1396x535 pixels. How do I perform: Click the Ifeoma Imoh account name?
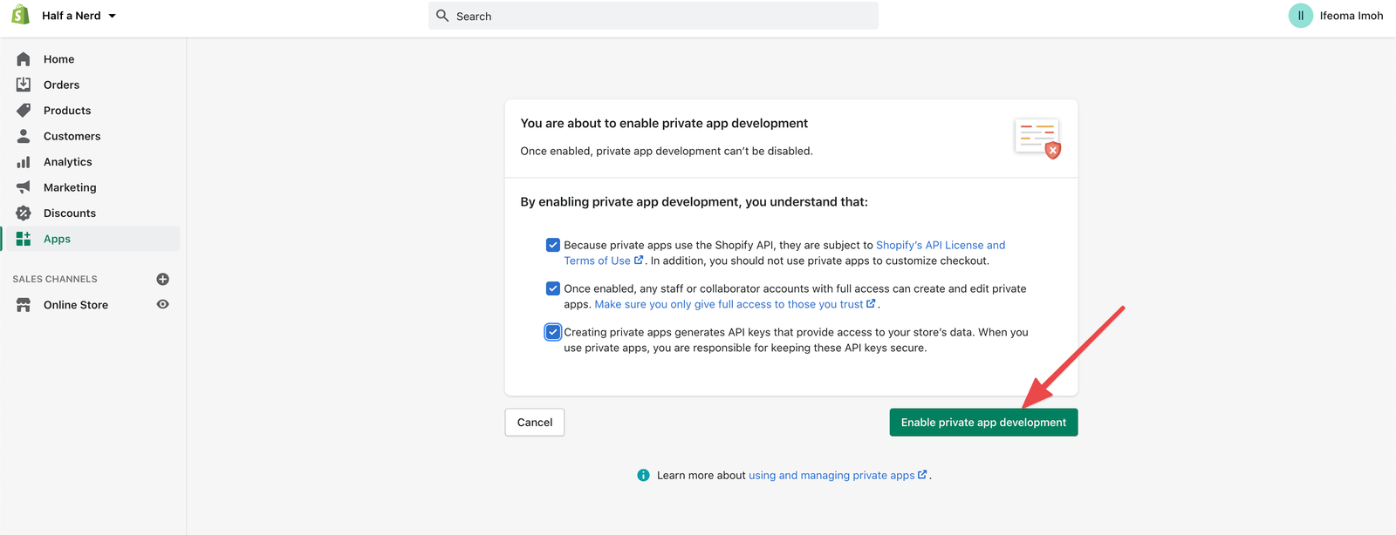tap(1351, 16)
